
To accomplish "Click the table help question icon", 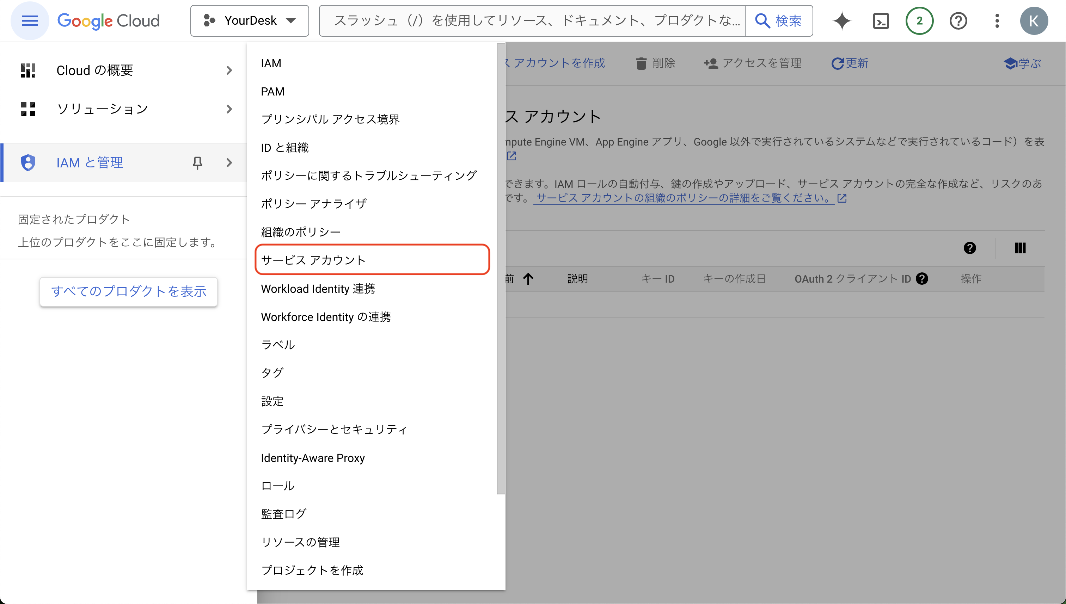I will pyautogui.click(x=969, y=248).
